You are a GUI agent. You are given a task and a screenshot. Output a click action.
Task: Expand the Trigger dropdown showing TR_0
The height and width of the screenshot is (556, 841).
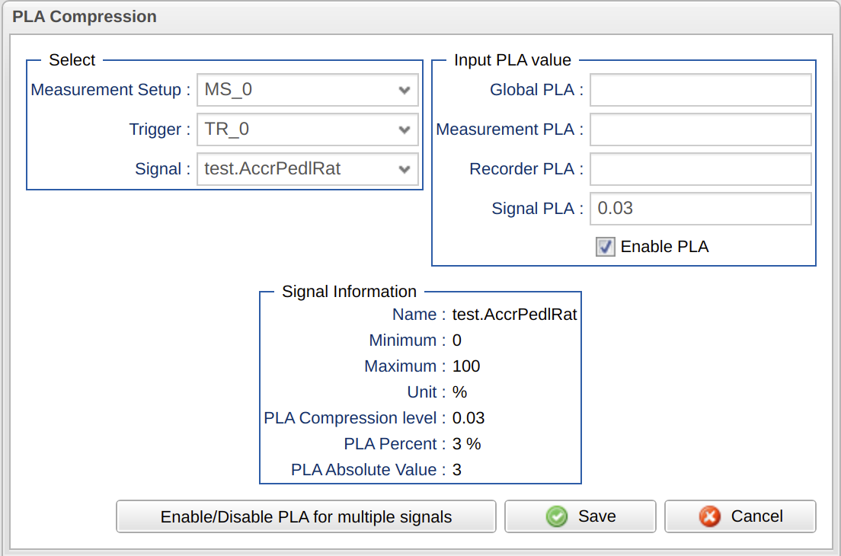307,129
